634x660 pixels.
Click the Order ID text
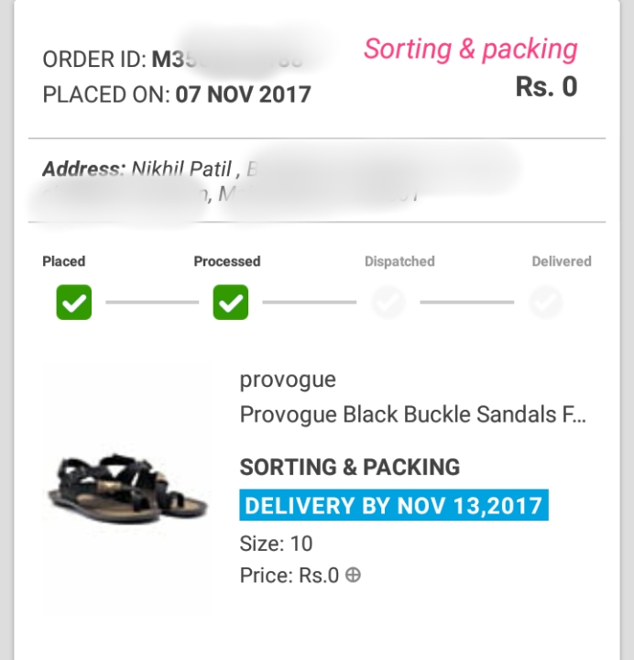pos(172,60)
